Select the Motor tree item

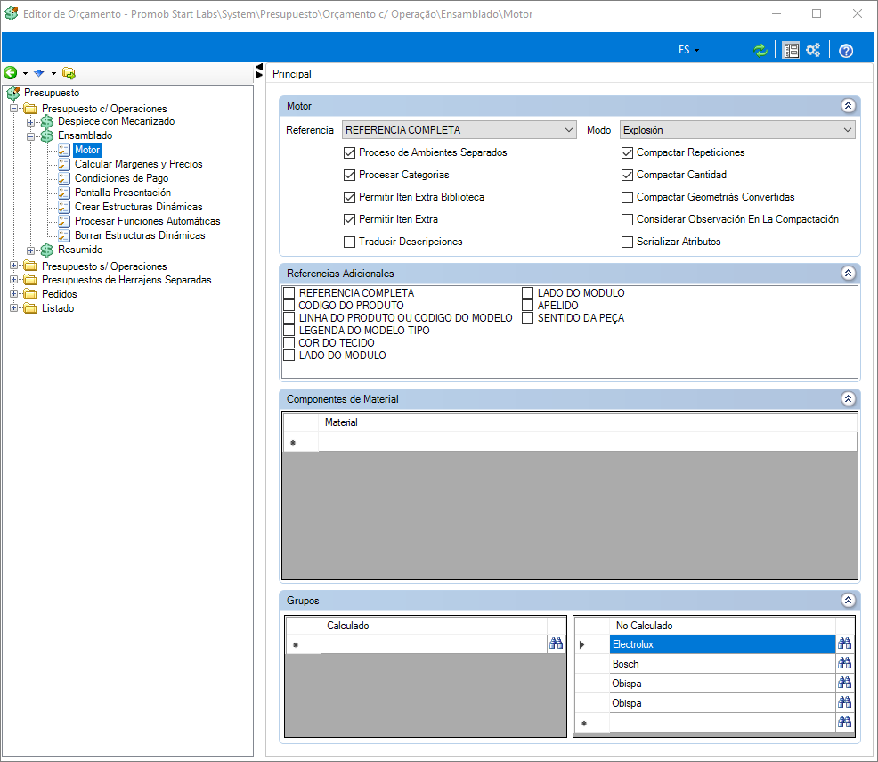click(x=87, y=150)
